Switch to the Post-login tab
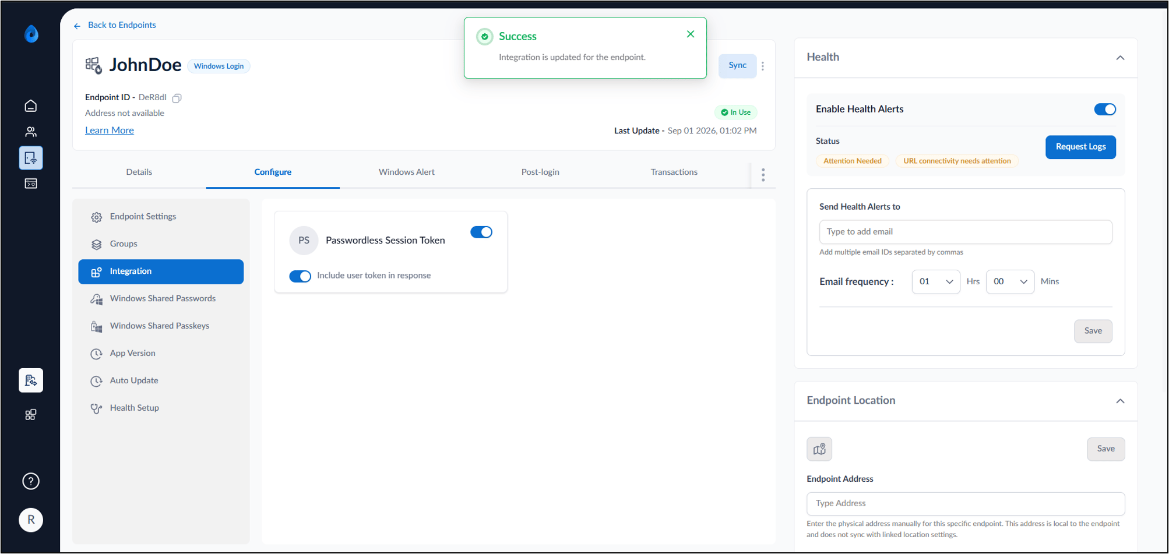The height and width of the screenshot is (554, 1169). (x=540, y=172)
